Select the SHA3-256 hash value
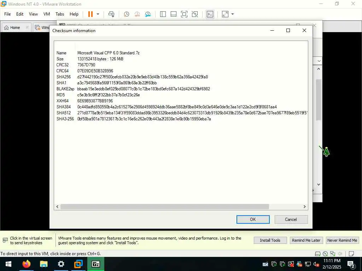The width and height of the screenshot is (362, 271). point(144,119)
